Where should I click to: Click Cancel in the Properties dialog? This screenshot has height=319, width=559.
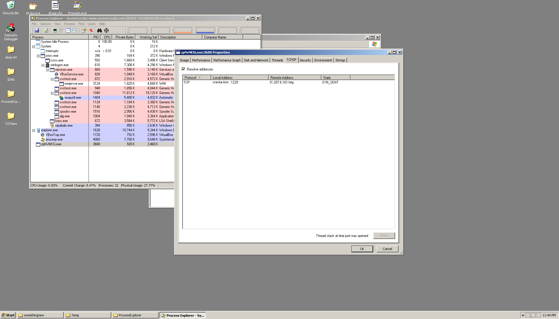point(387,249)
